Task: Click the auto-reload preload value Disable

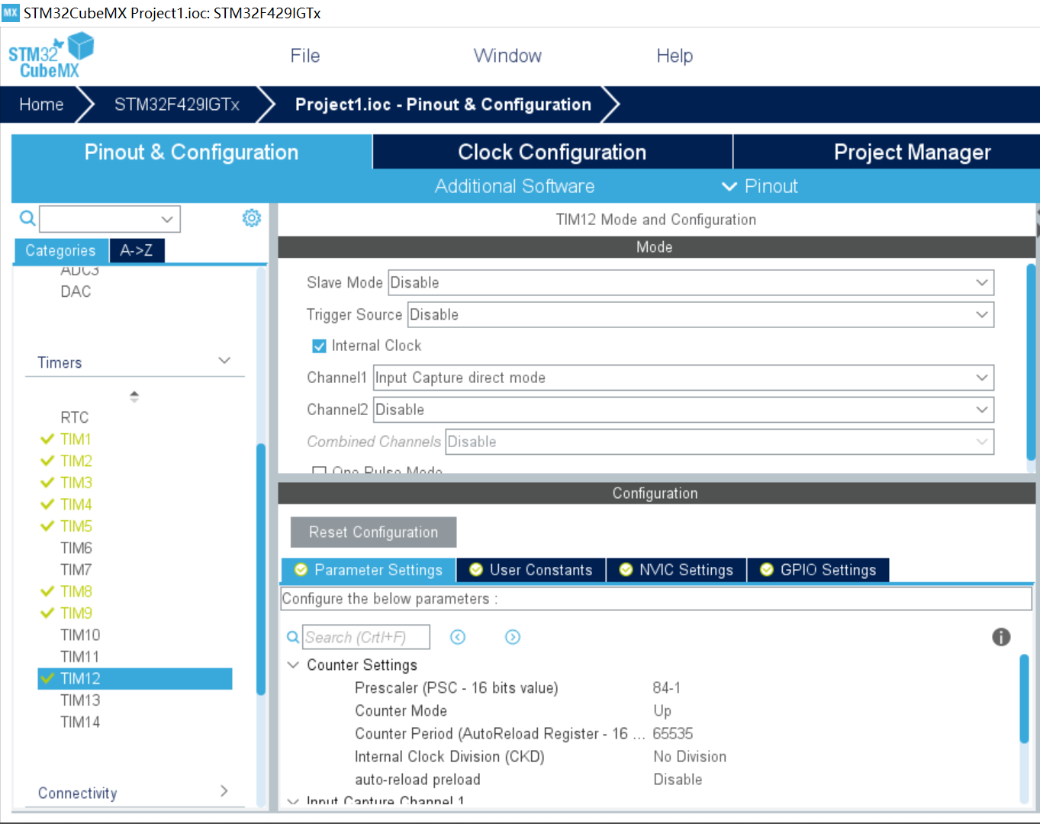Action: (678, 780)
